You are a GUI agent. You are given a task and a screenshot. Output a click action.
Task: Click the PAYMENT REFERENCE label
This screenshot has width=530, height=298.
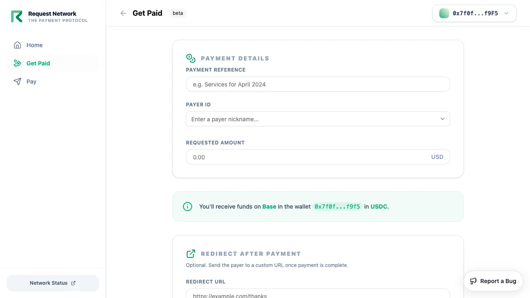216,70
